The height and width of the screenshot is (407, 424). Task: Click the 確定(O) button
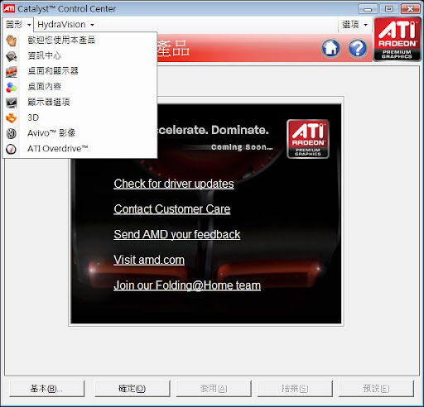[x=132, y=389]
